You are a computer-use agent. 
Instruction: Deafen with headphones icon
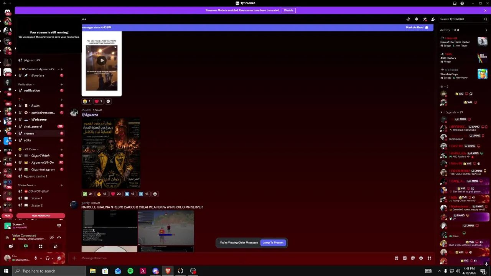[x=48, y=258]
